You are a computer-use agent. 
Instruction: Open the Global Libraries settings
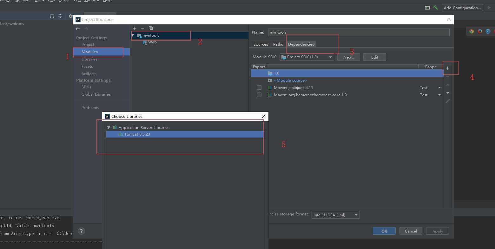96,94
